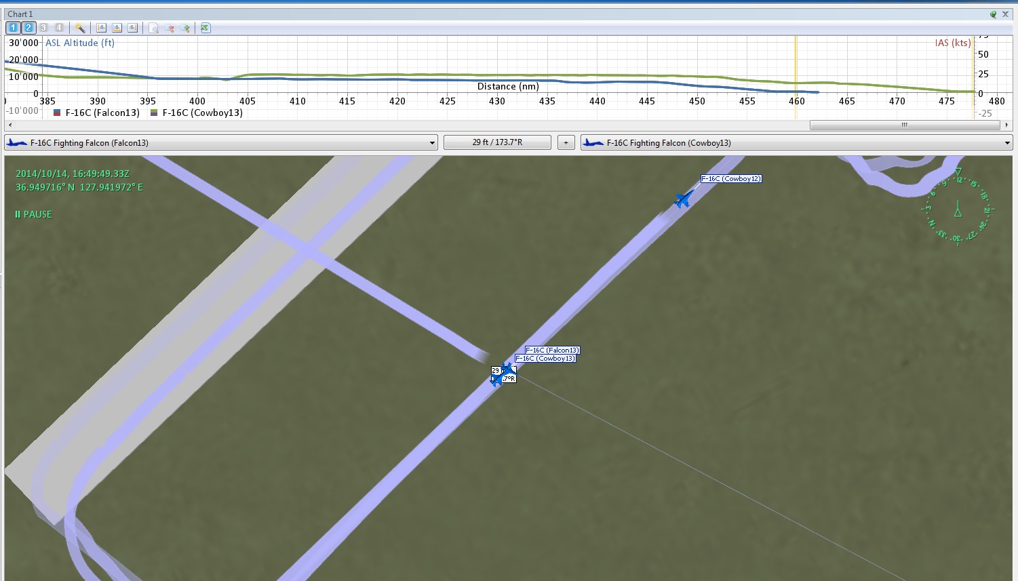Click the chart horizontal scrollbar thumb
The height and width of the screenshot is (581, 1018).
pyautogui.click(x=905, y=125)
